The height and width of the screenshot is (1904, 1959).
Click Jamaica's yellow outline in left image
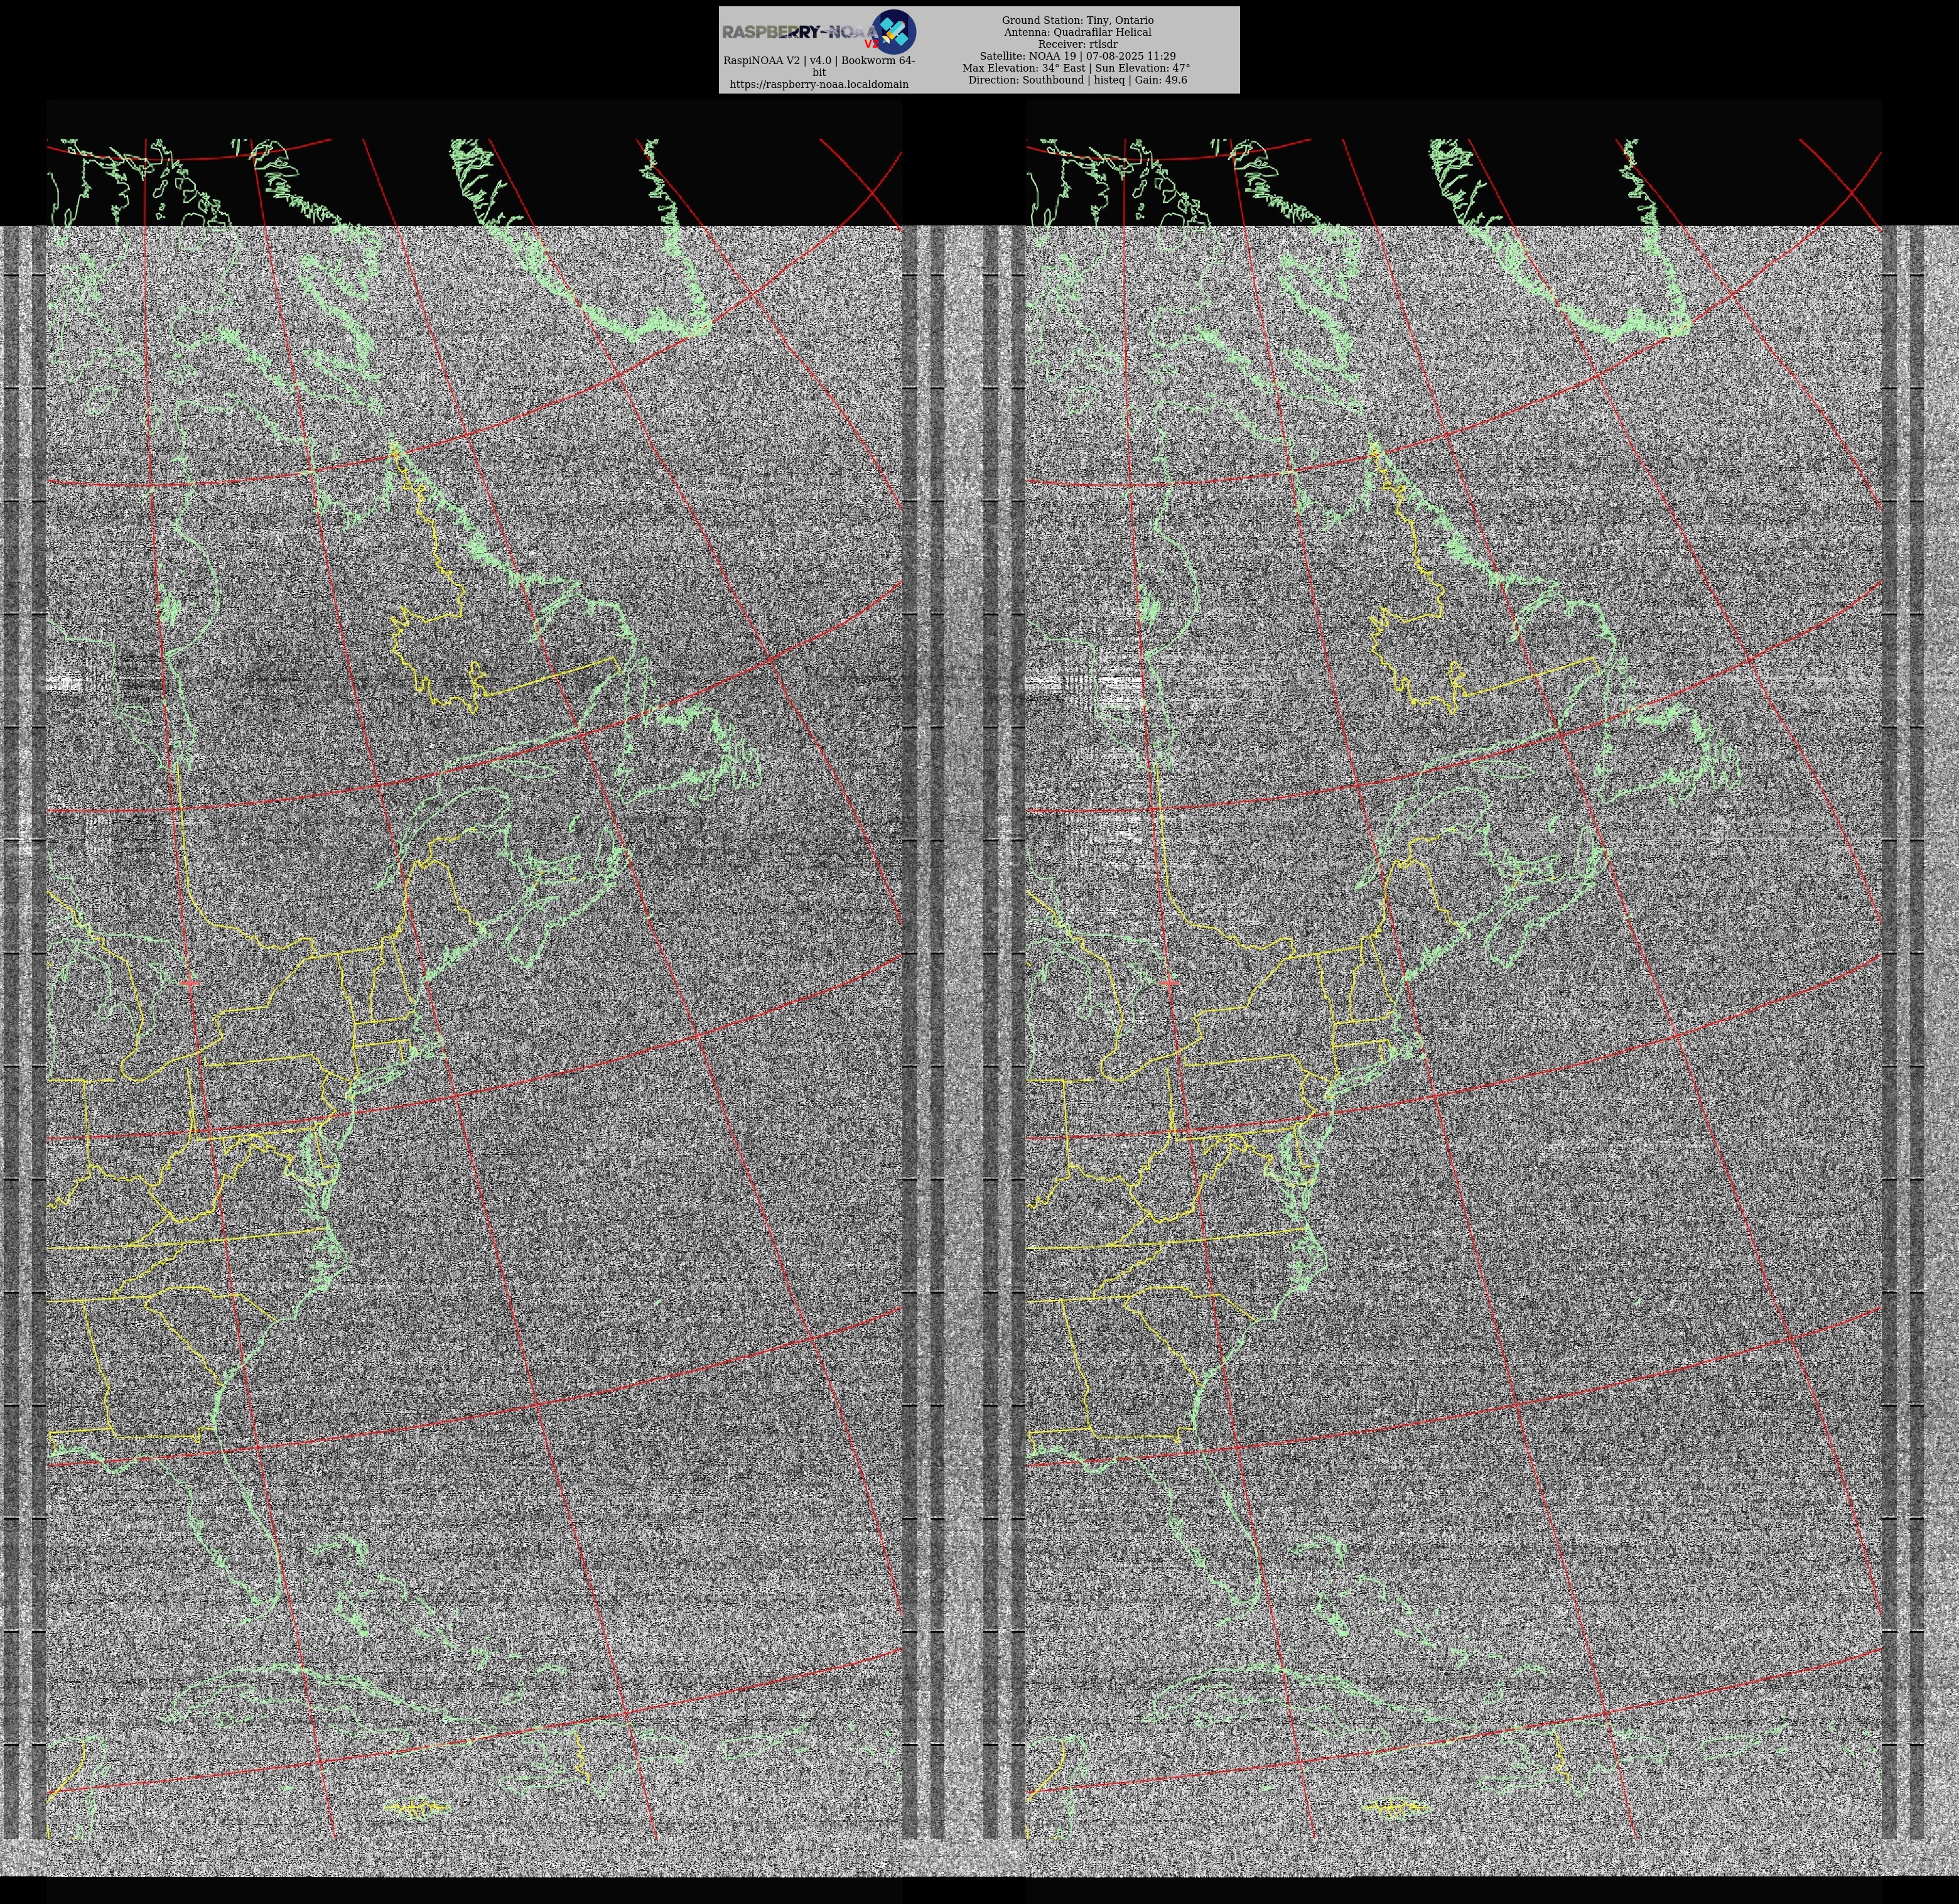coord(418,1807)
